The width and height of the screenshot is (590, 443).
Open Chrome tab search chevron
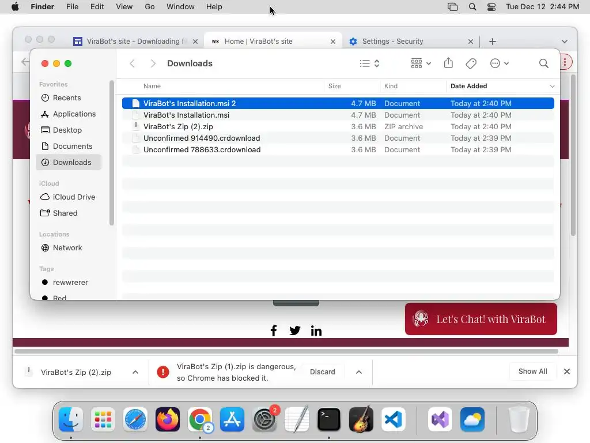[565, 42]
